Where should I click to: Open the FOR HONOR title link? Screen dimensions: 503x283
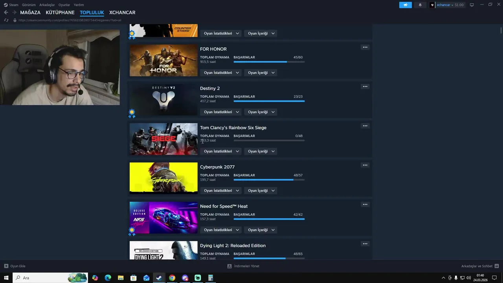point(213,49)
